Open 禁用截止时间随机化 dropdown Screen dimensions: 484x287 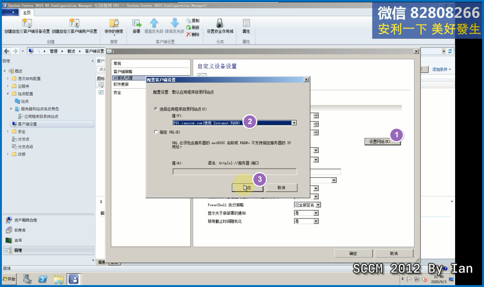coord(316,222)
